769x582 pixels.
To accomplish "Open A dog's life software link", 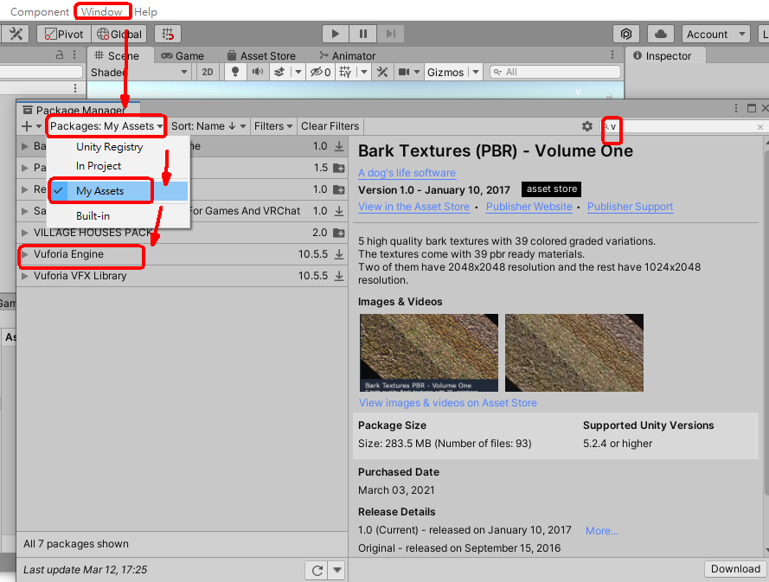I will [407, 173].
